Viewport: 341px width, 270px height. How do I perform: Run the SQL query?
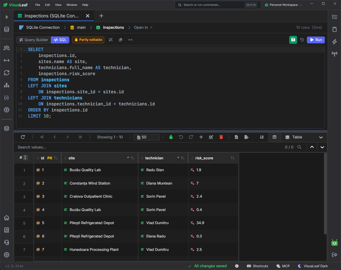coord(316,40)
